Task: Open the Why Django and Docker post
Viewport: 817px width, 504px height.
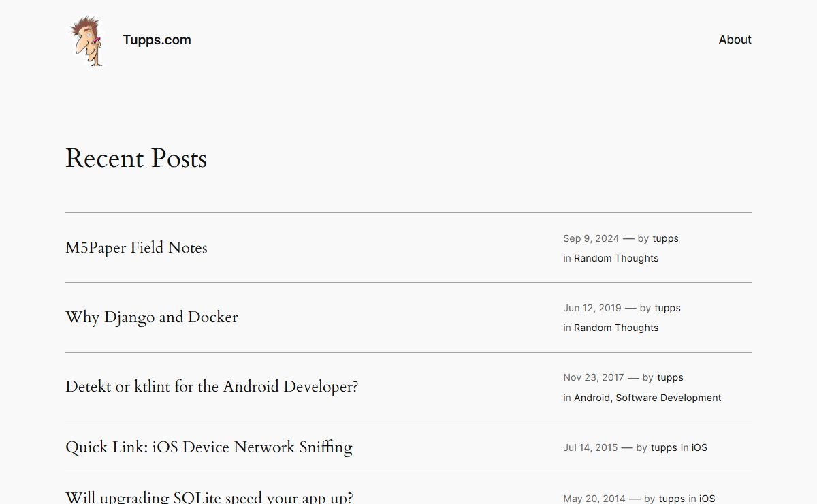Action: click(151, 317)
